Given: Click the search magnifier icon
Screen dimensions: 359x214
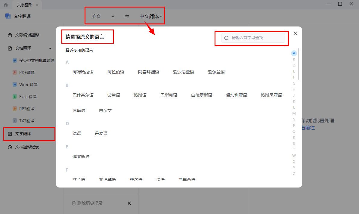Looking at the screenshot, I should tap(226, 38).
